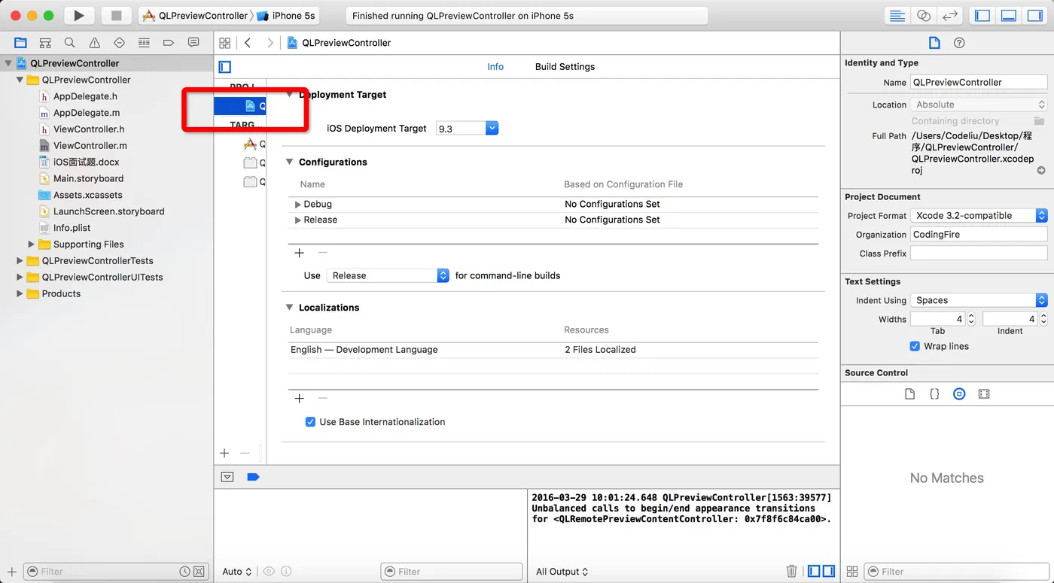Open the Location Absolute dropdown
The width and height of the screenshot is (1054, 583).
(979, 105)
